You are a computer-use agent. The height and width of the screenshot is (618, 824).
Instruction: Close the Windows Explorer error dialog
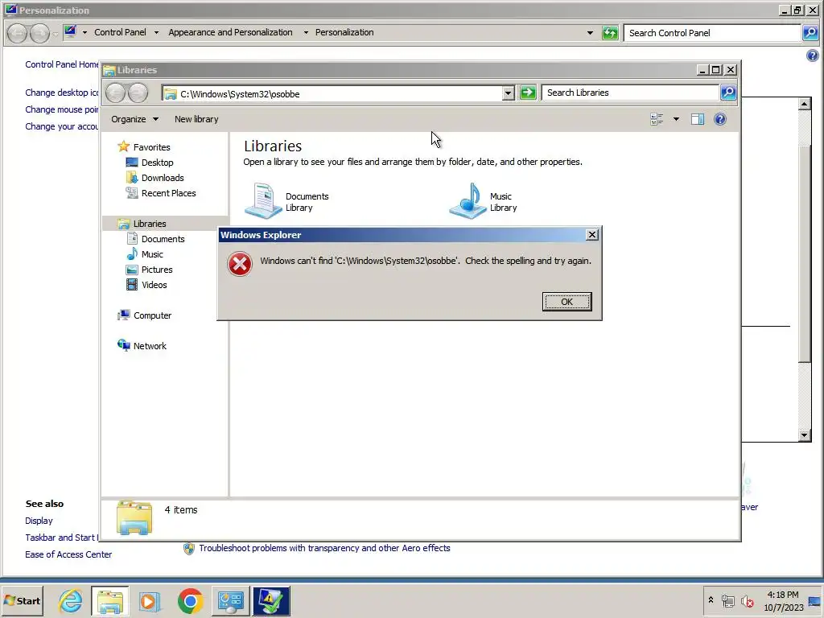(x=591, y=235)
